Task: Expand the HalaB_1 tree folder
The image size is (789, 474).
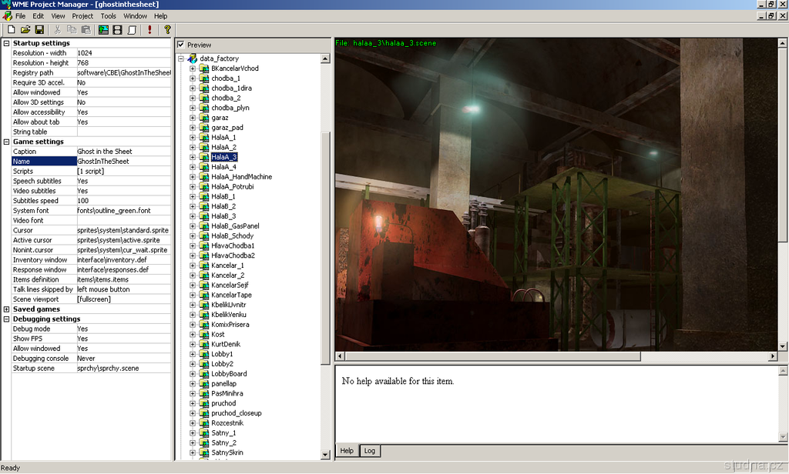Action: tap(193, 197)
